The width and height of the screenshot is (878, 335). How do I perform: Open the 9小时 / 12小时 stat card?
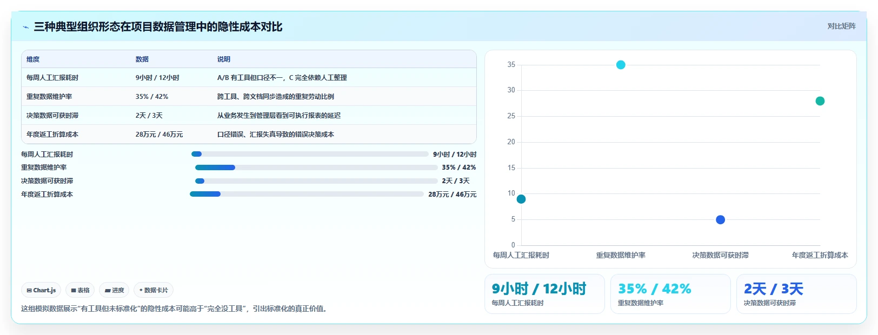[544, 294]
